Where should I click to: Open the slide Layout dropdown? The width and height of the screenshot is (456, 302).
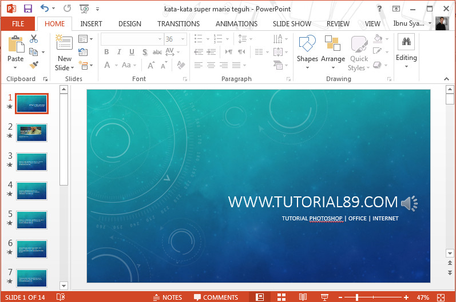[x=85, y=39]
